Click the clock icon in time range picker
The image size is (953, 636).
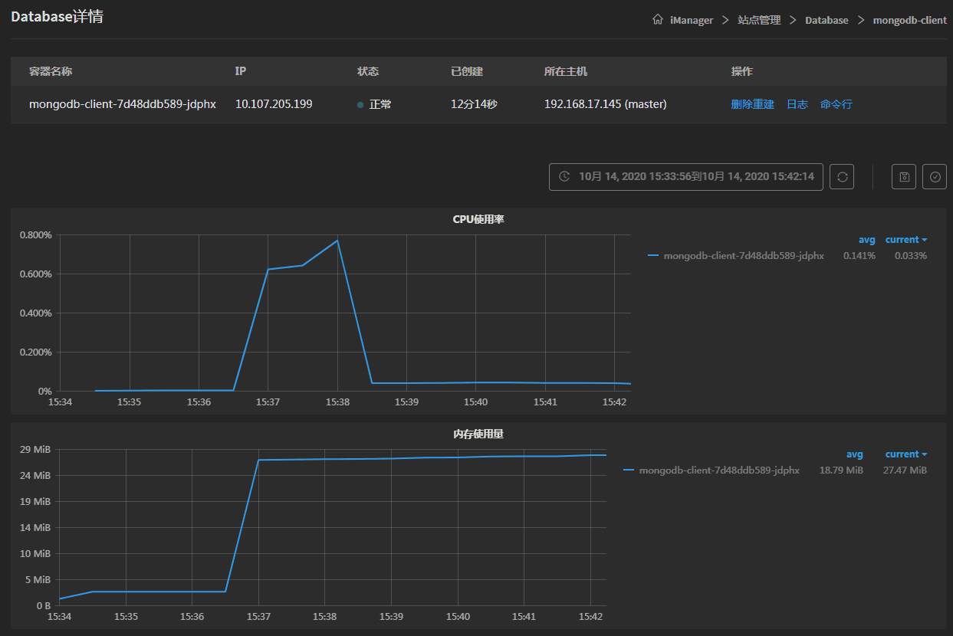(564, 176)
